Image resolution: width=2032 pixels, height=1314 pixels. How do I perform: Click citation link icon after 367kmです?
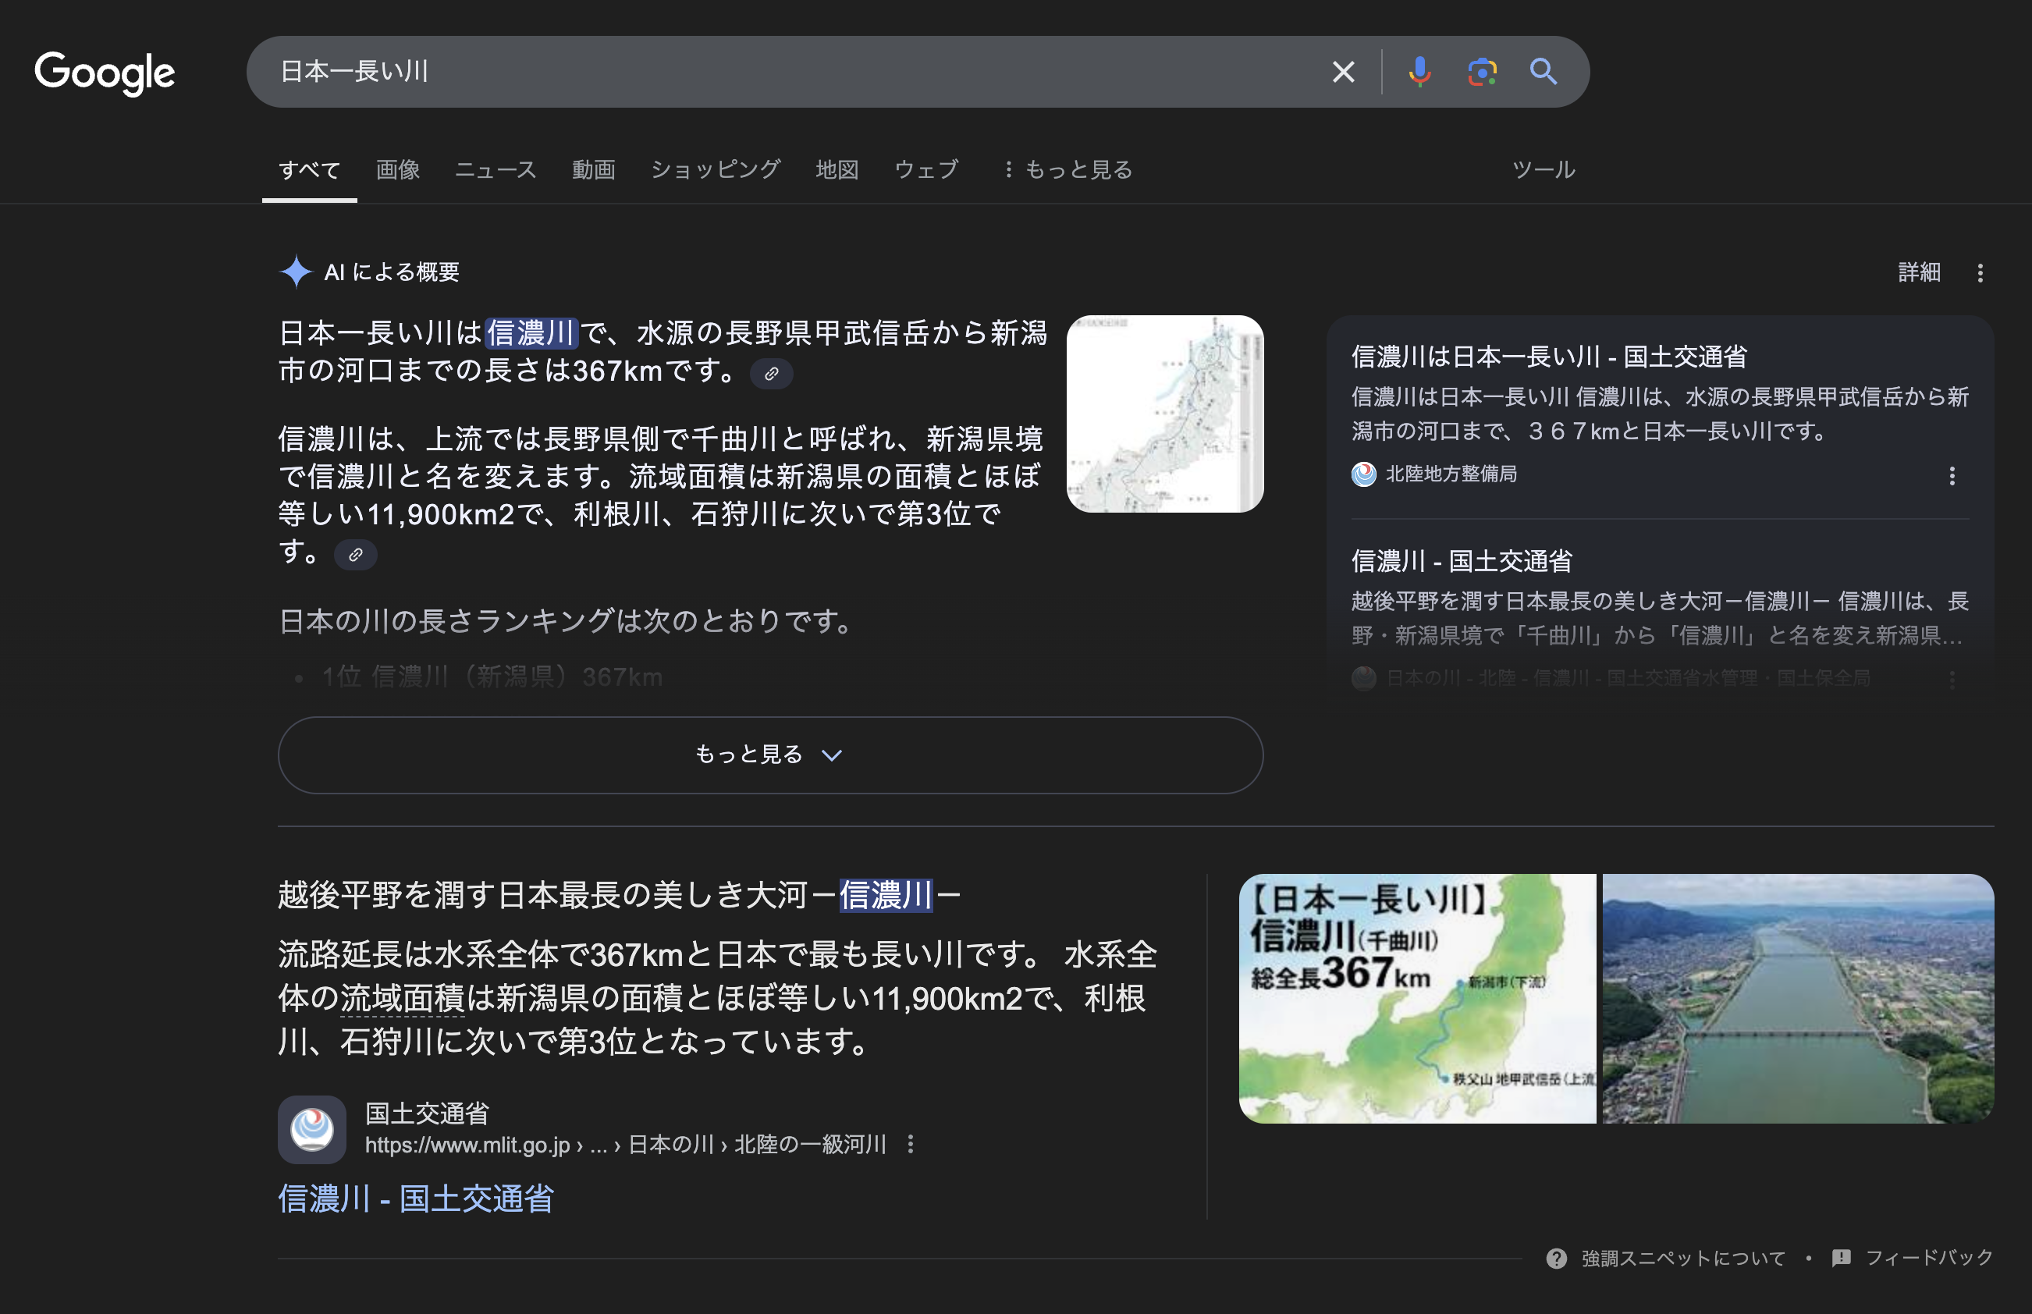[x=771, y=374]
